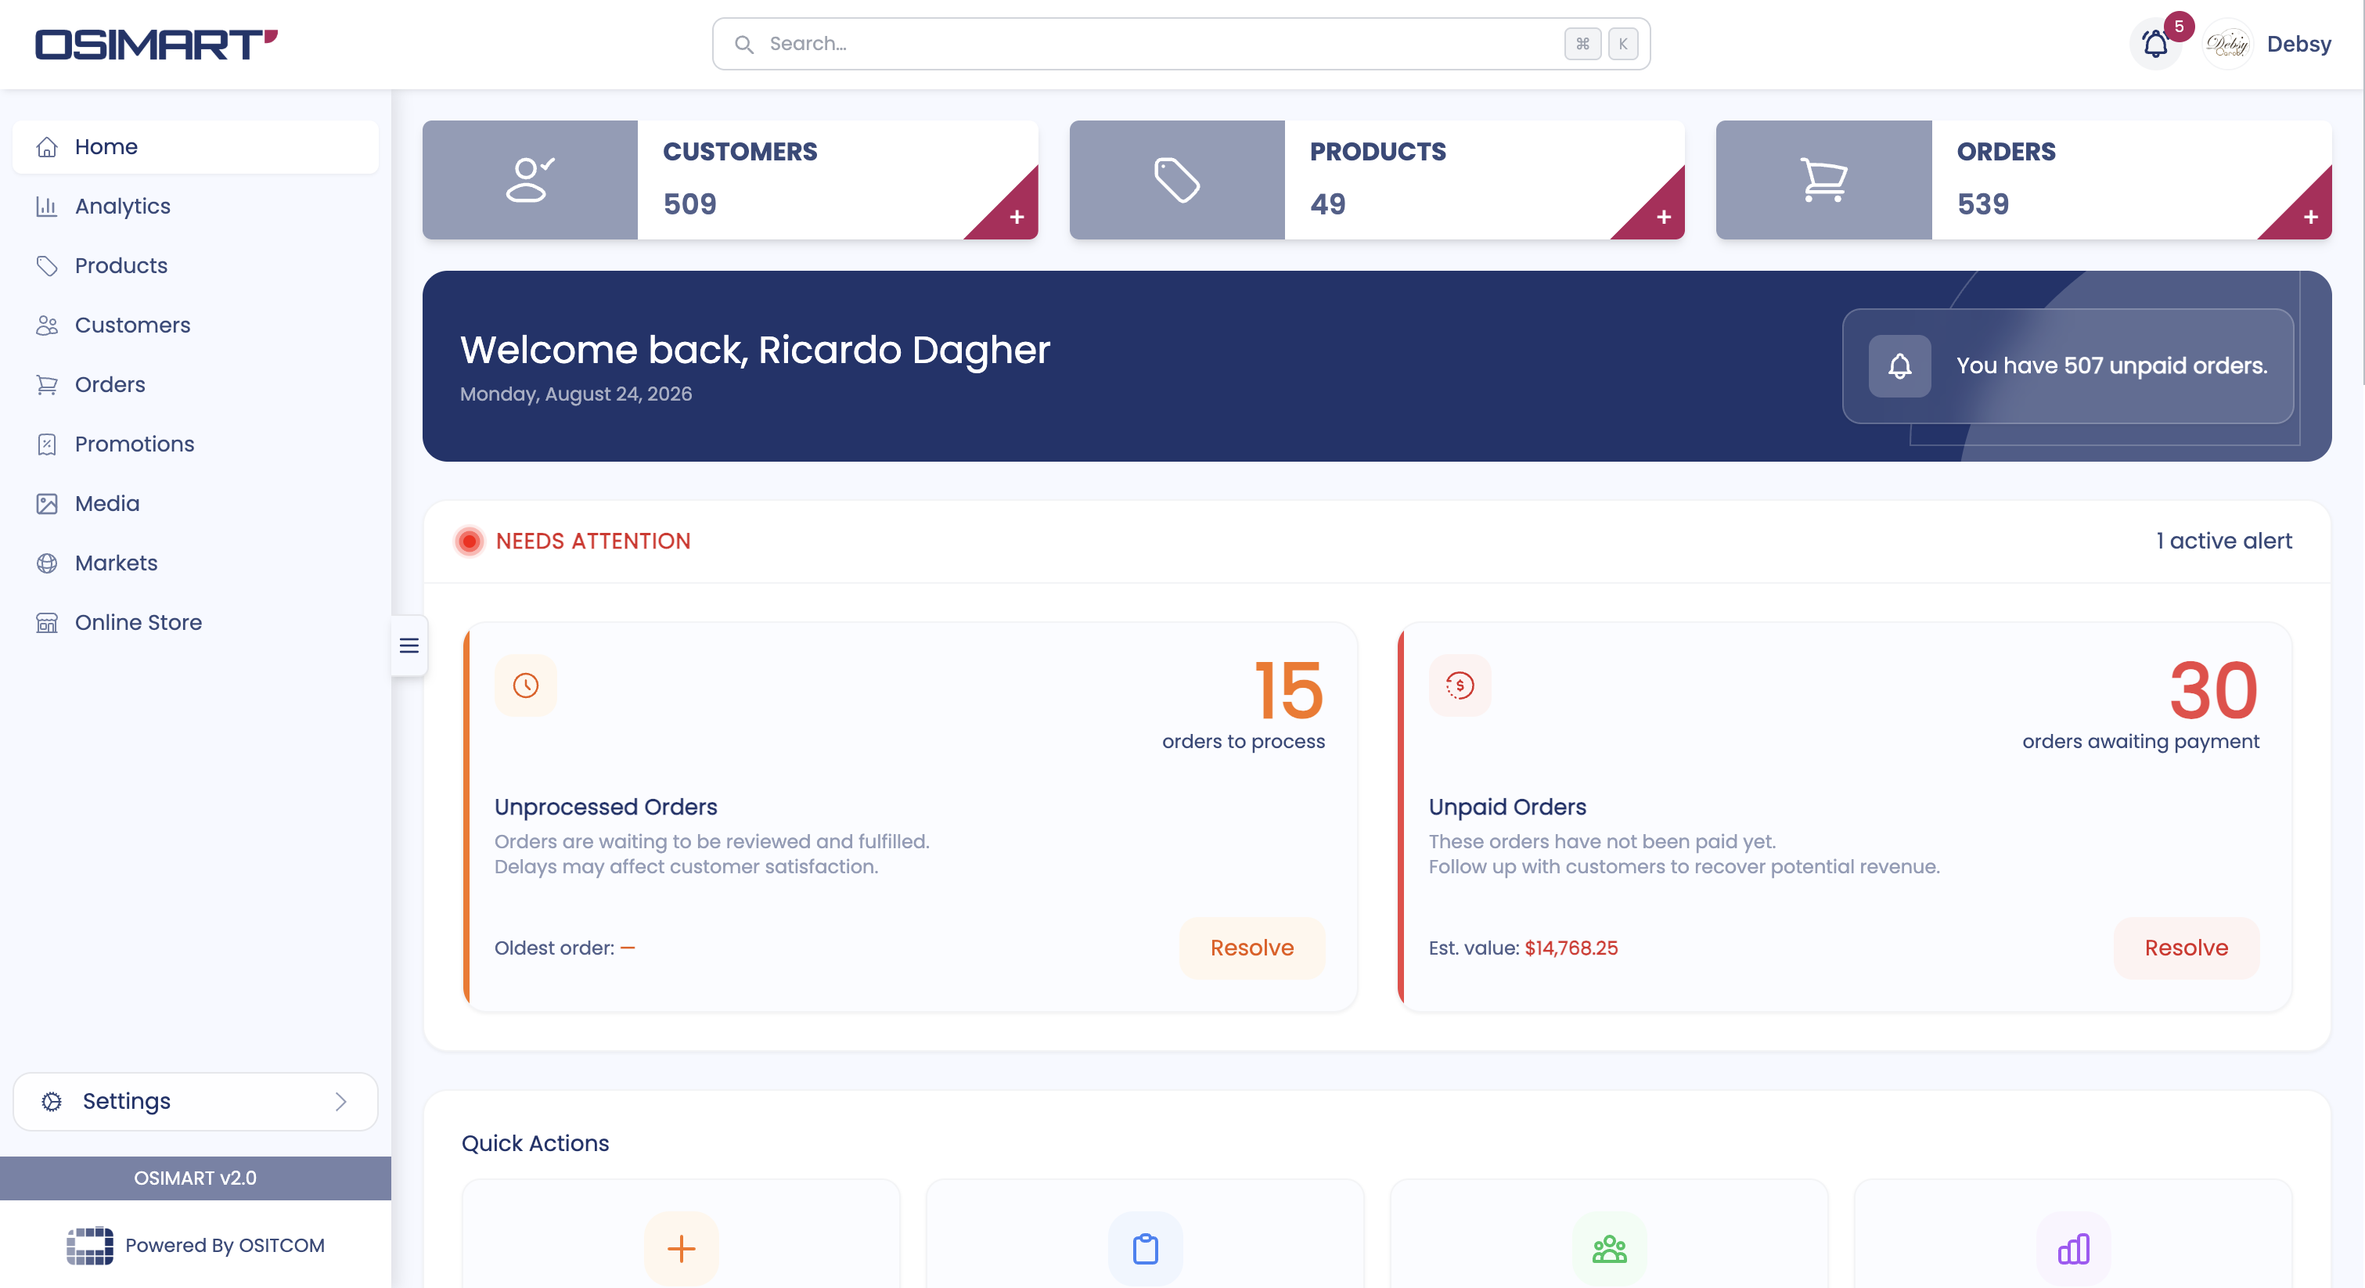Click the Unprocessed Orders clock icon
2365x1288 pixels.
(x=526, y=685)
